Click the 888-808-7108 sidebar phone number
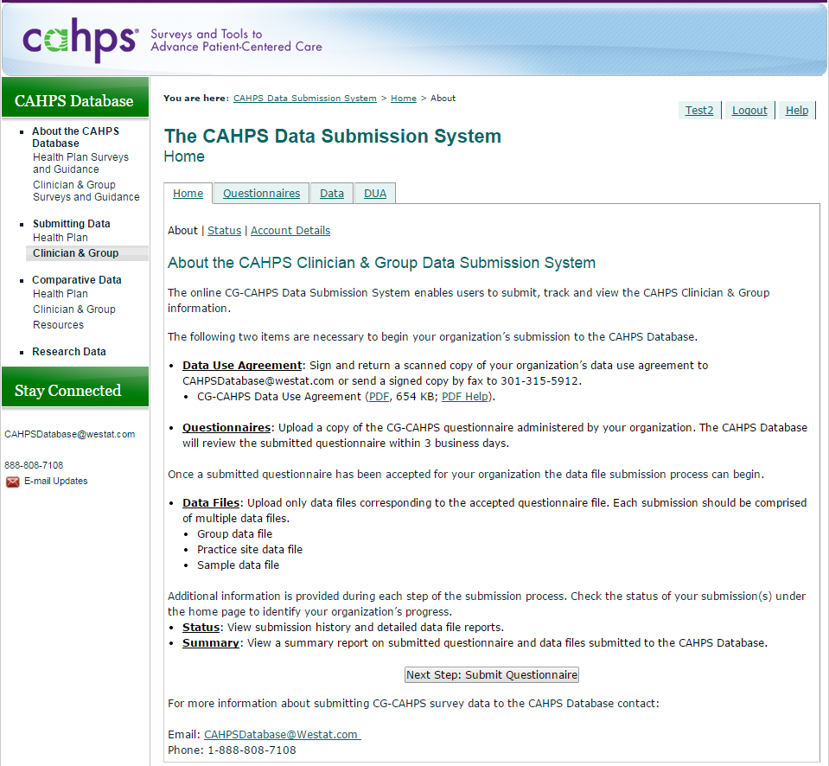Screen dimensions: 829x766 34,465
